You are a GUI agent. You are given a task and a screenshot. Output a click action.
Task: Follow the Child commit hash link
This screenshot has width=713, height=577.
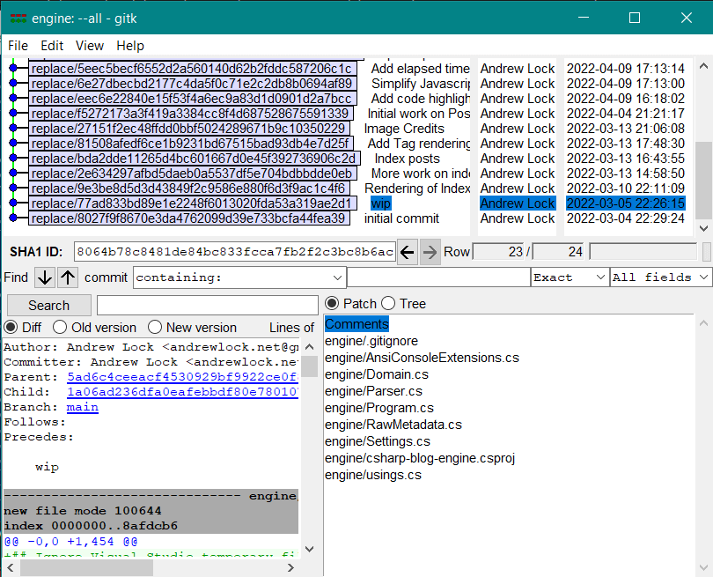click(x=182, y=392)
